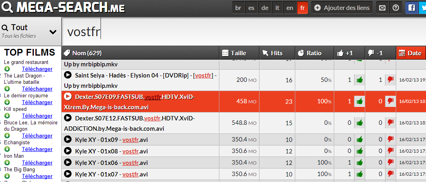Screen dimensions: 426x182
Task: Open Dexter.S07E12.FASTSUB file link
Action: point(130,123)
